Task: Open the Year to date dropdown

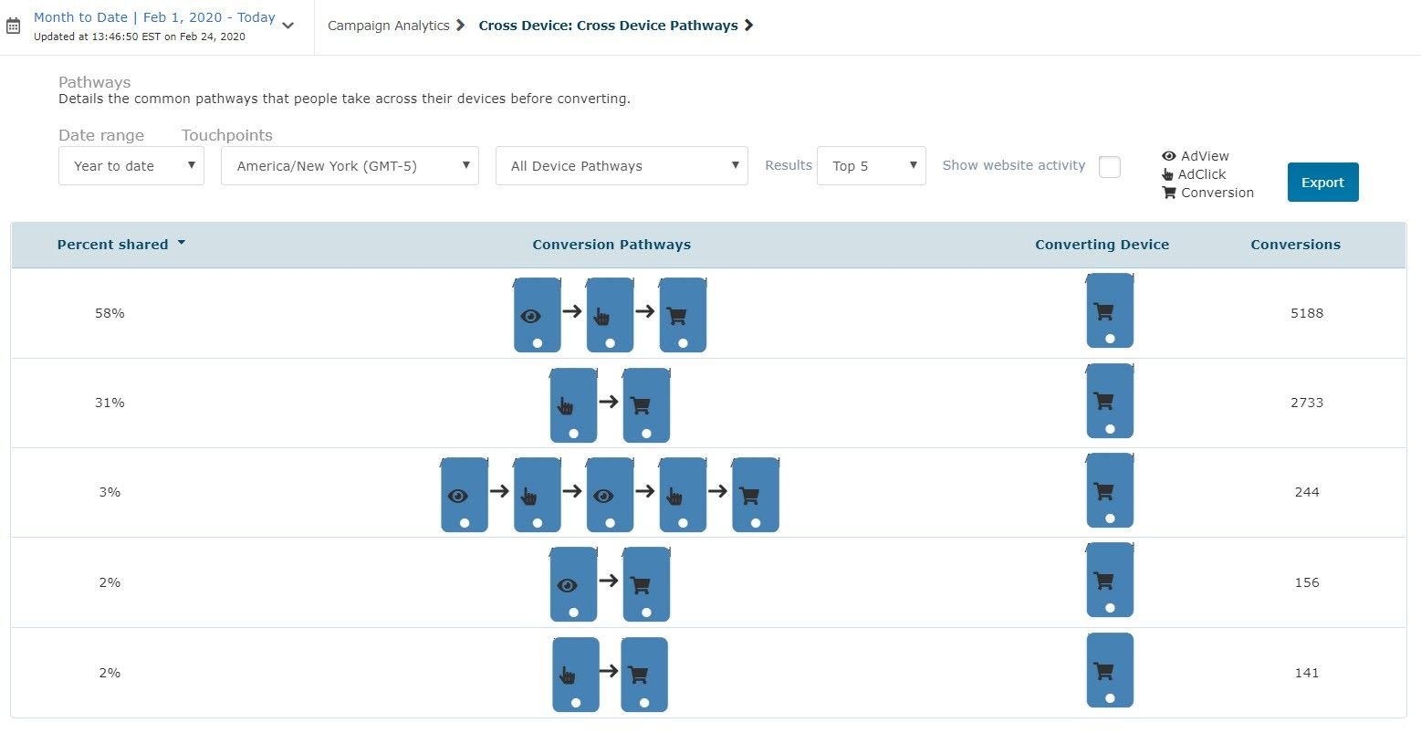Action: coord(131,166)
